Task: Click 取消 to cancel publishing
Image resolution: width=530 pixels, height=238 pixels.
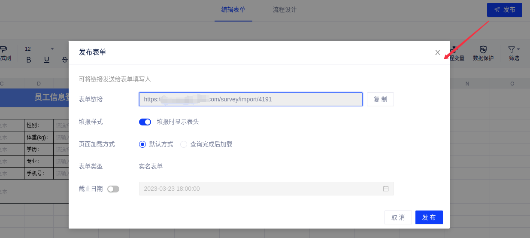Action: click(x=398, y=217)
